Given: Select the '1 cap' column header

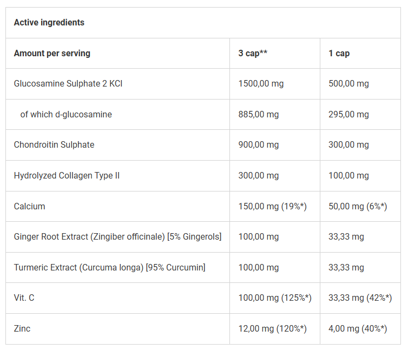Looking at the screenshot, I should [x=339, y=53].
